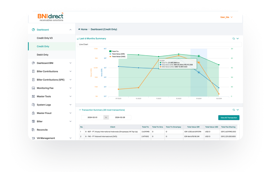
Task: Open the Debit Only dashboard
Action: (x=42, y=55)
